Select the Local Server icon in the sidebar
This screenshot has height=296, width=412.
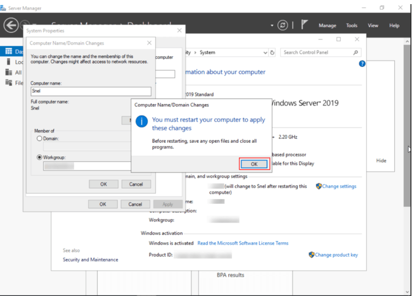click(x=9, y=62)
